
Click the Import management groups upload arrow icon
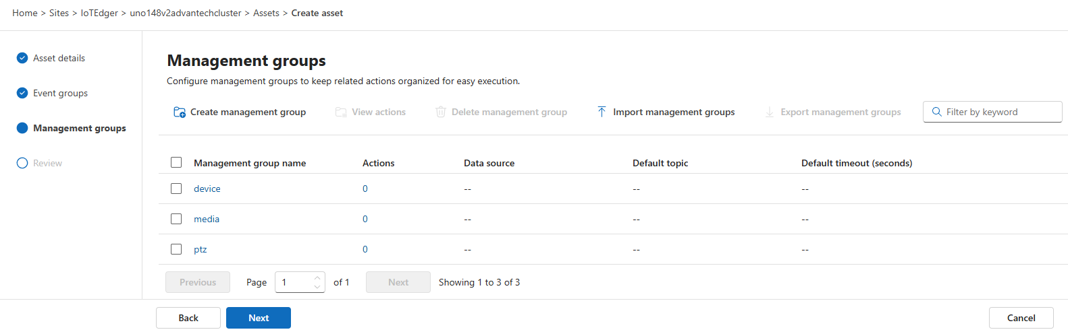(602, 112)
